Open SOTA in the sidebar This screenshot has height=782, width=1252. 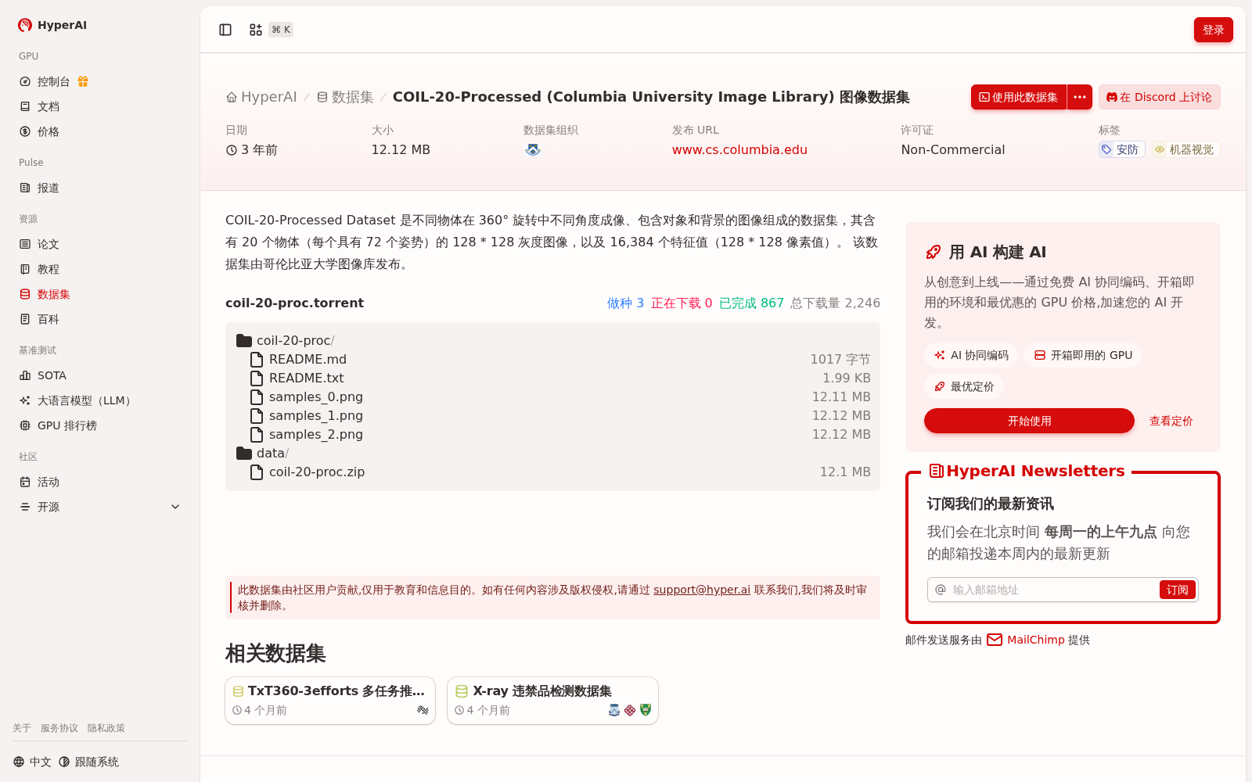click(x=100, y=375)
